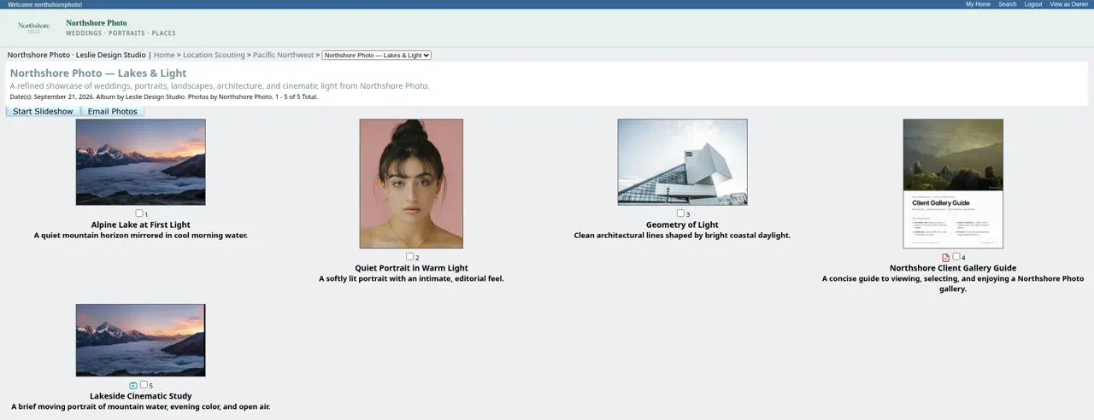Select checkbox 3 for Geometry of Light

click(680, 213)
